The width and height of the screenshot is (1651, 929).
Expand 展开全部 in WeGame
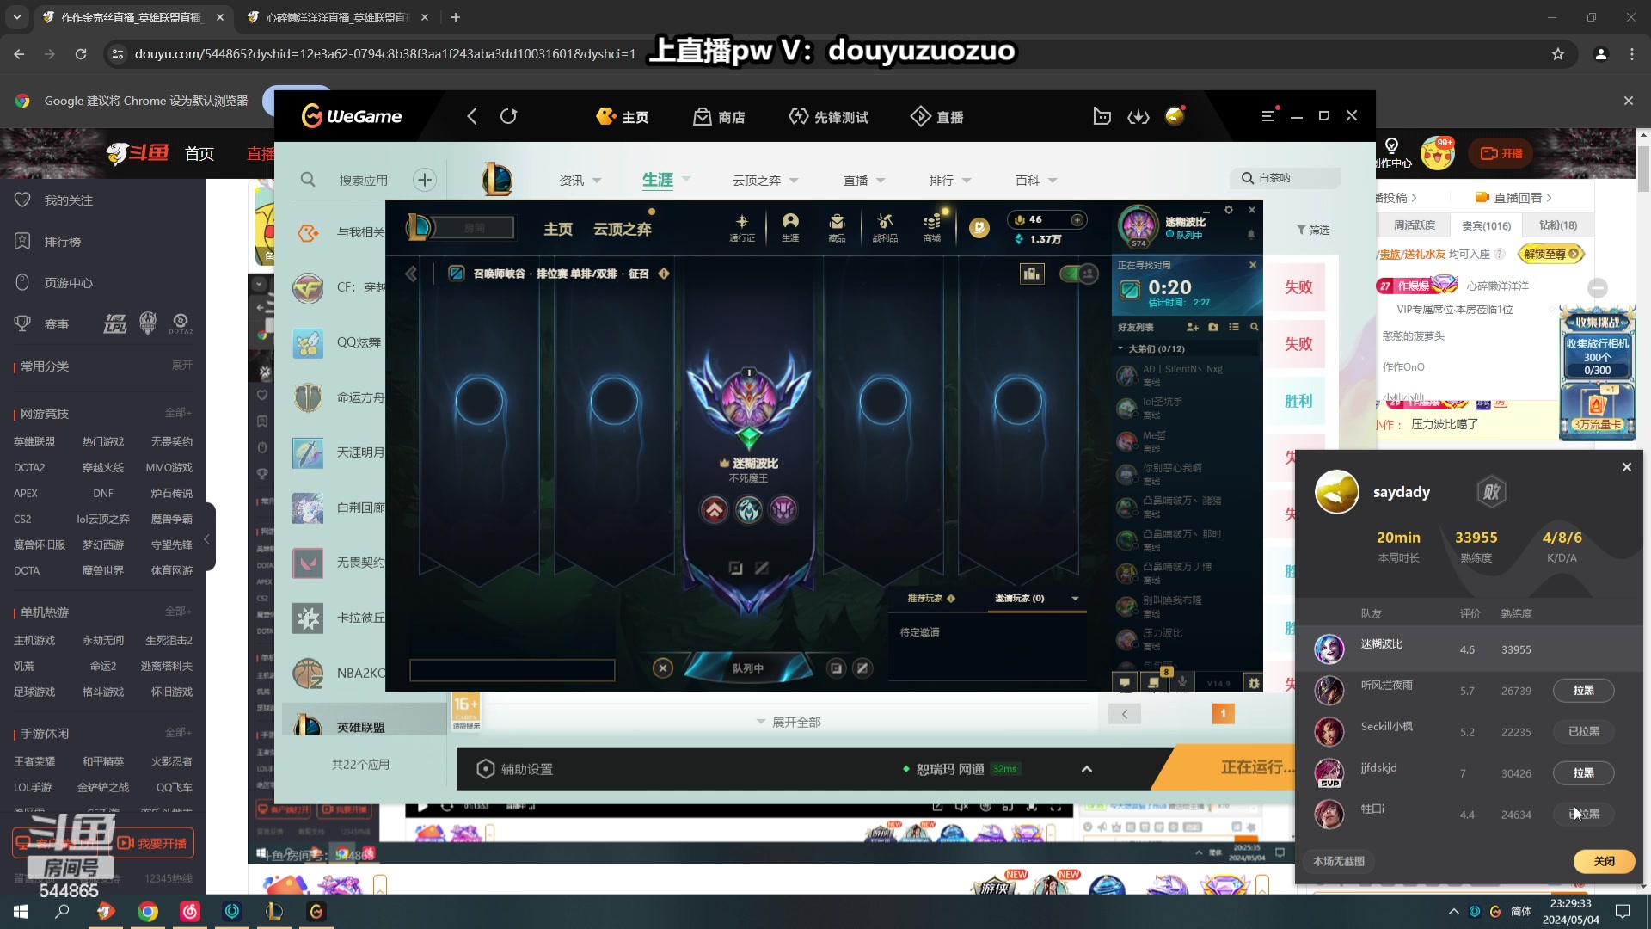pos(789,722)
